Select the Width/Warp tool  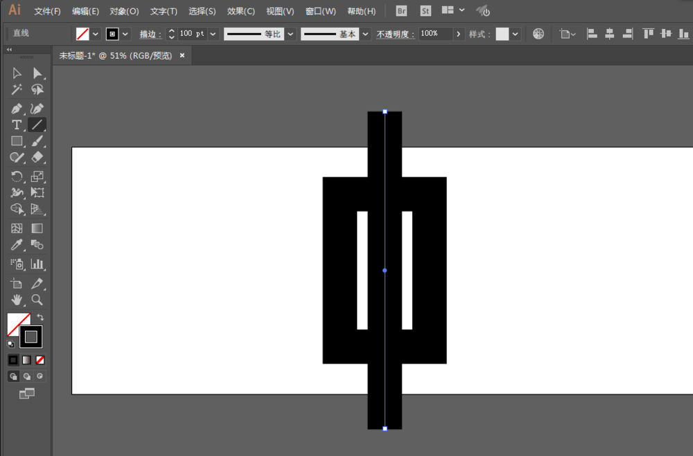click(17, 193)
